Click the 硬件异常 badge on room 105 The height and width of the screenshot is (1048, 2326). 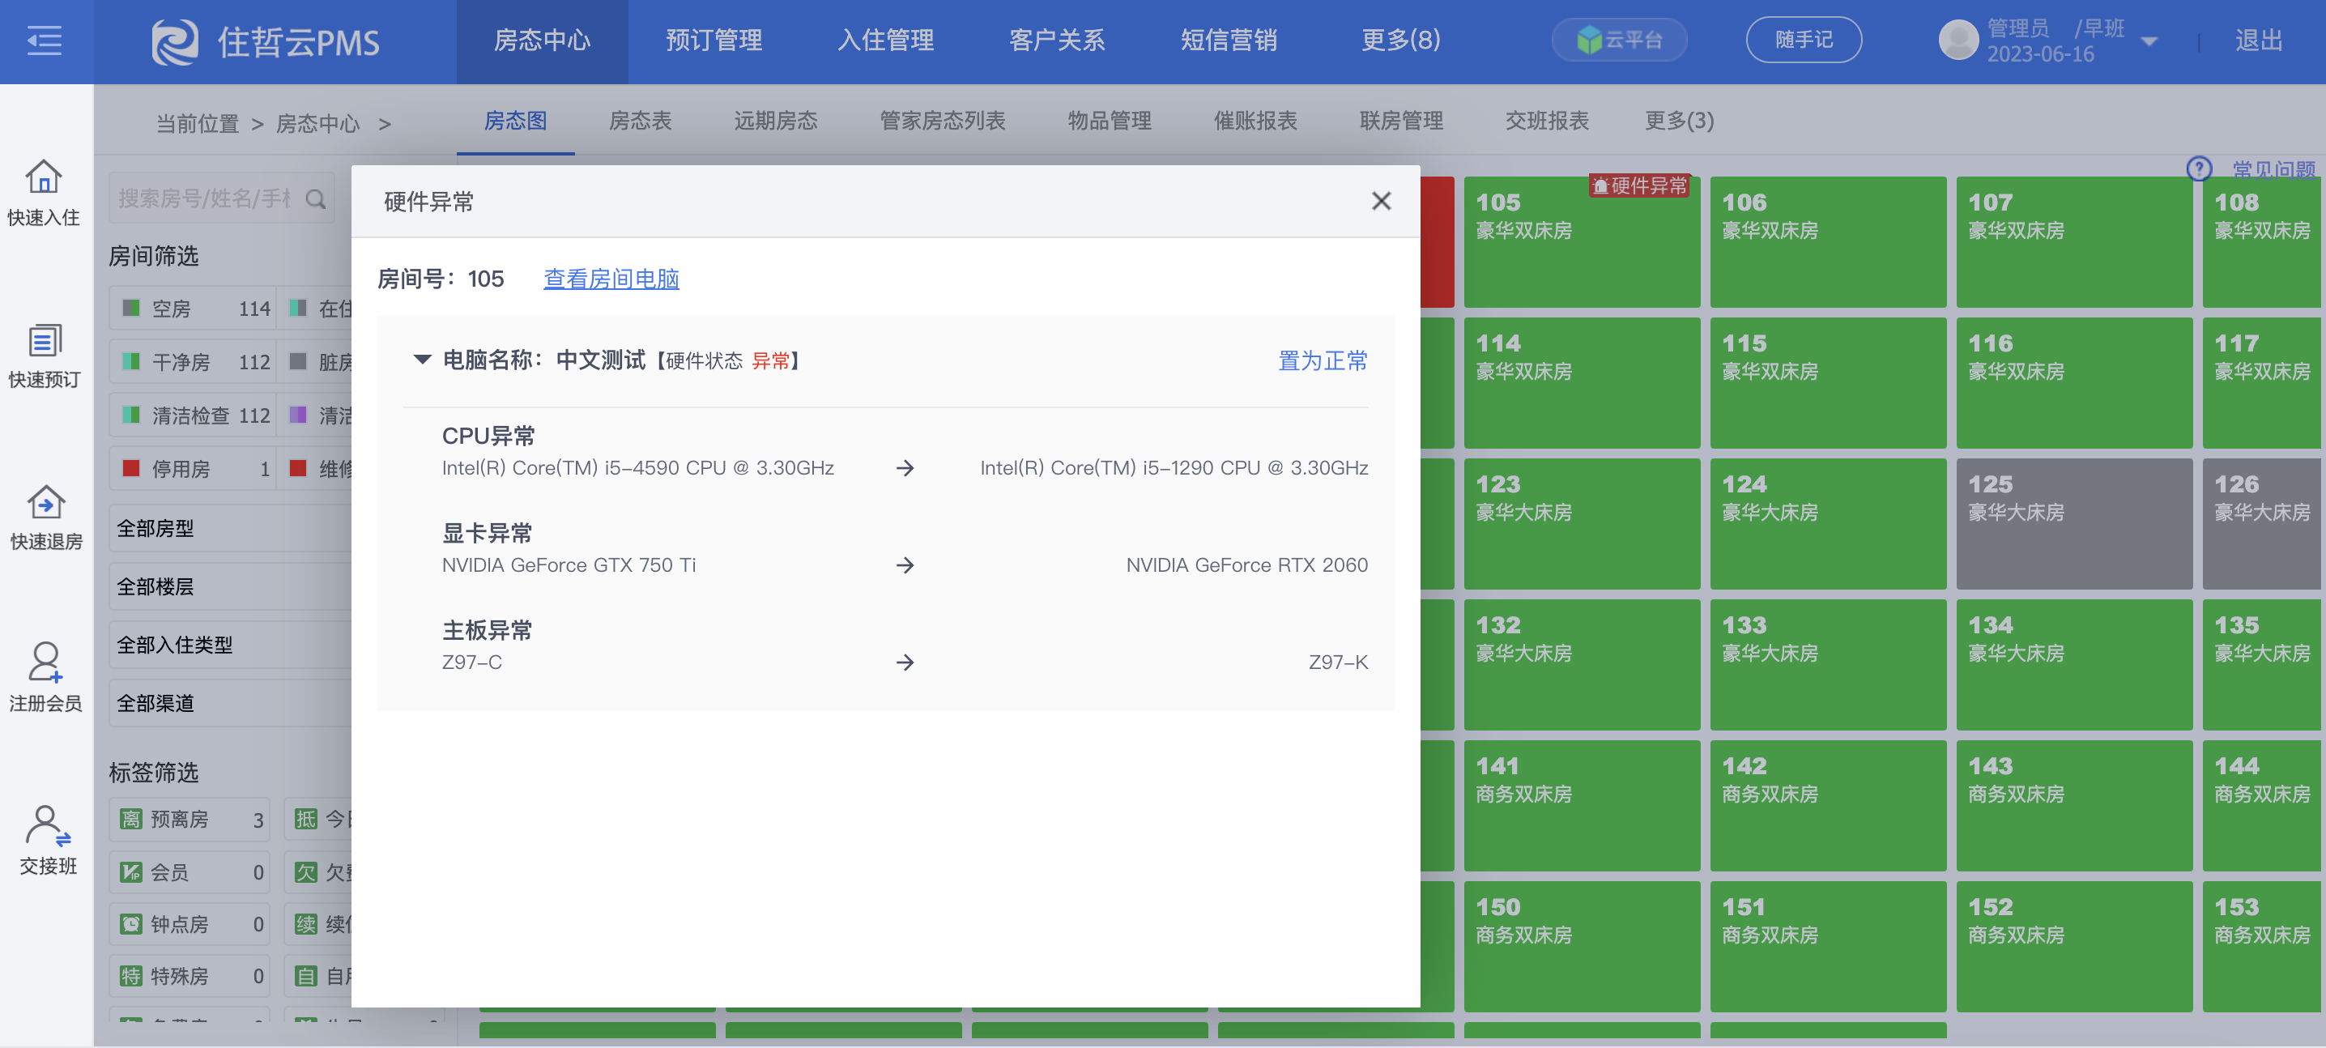[x=1639, y=185]
